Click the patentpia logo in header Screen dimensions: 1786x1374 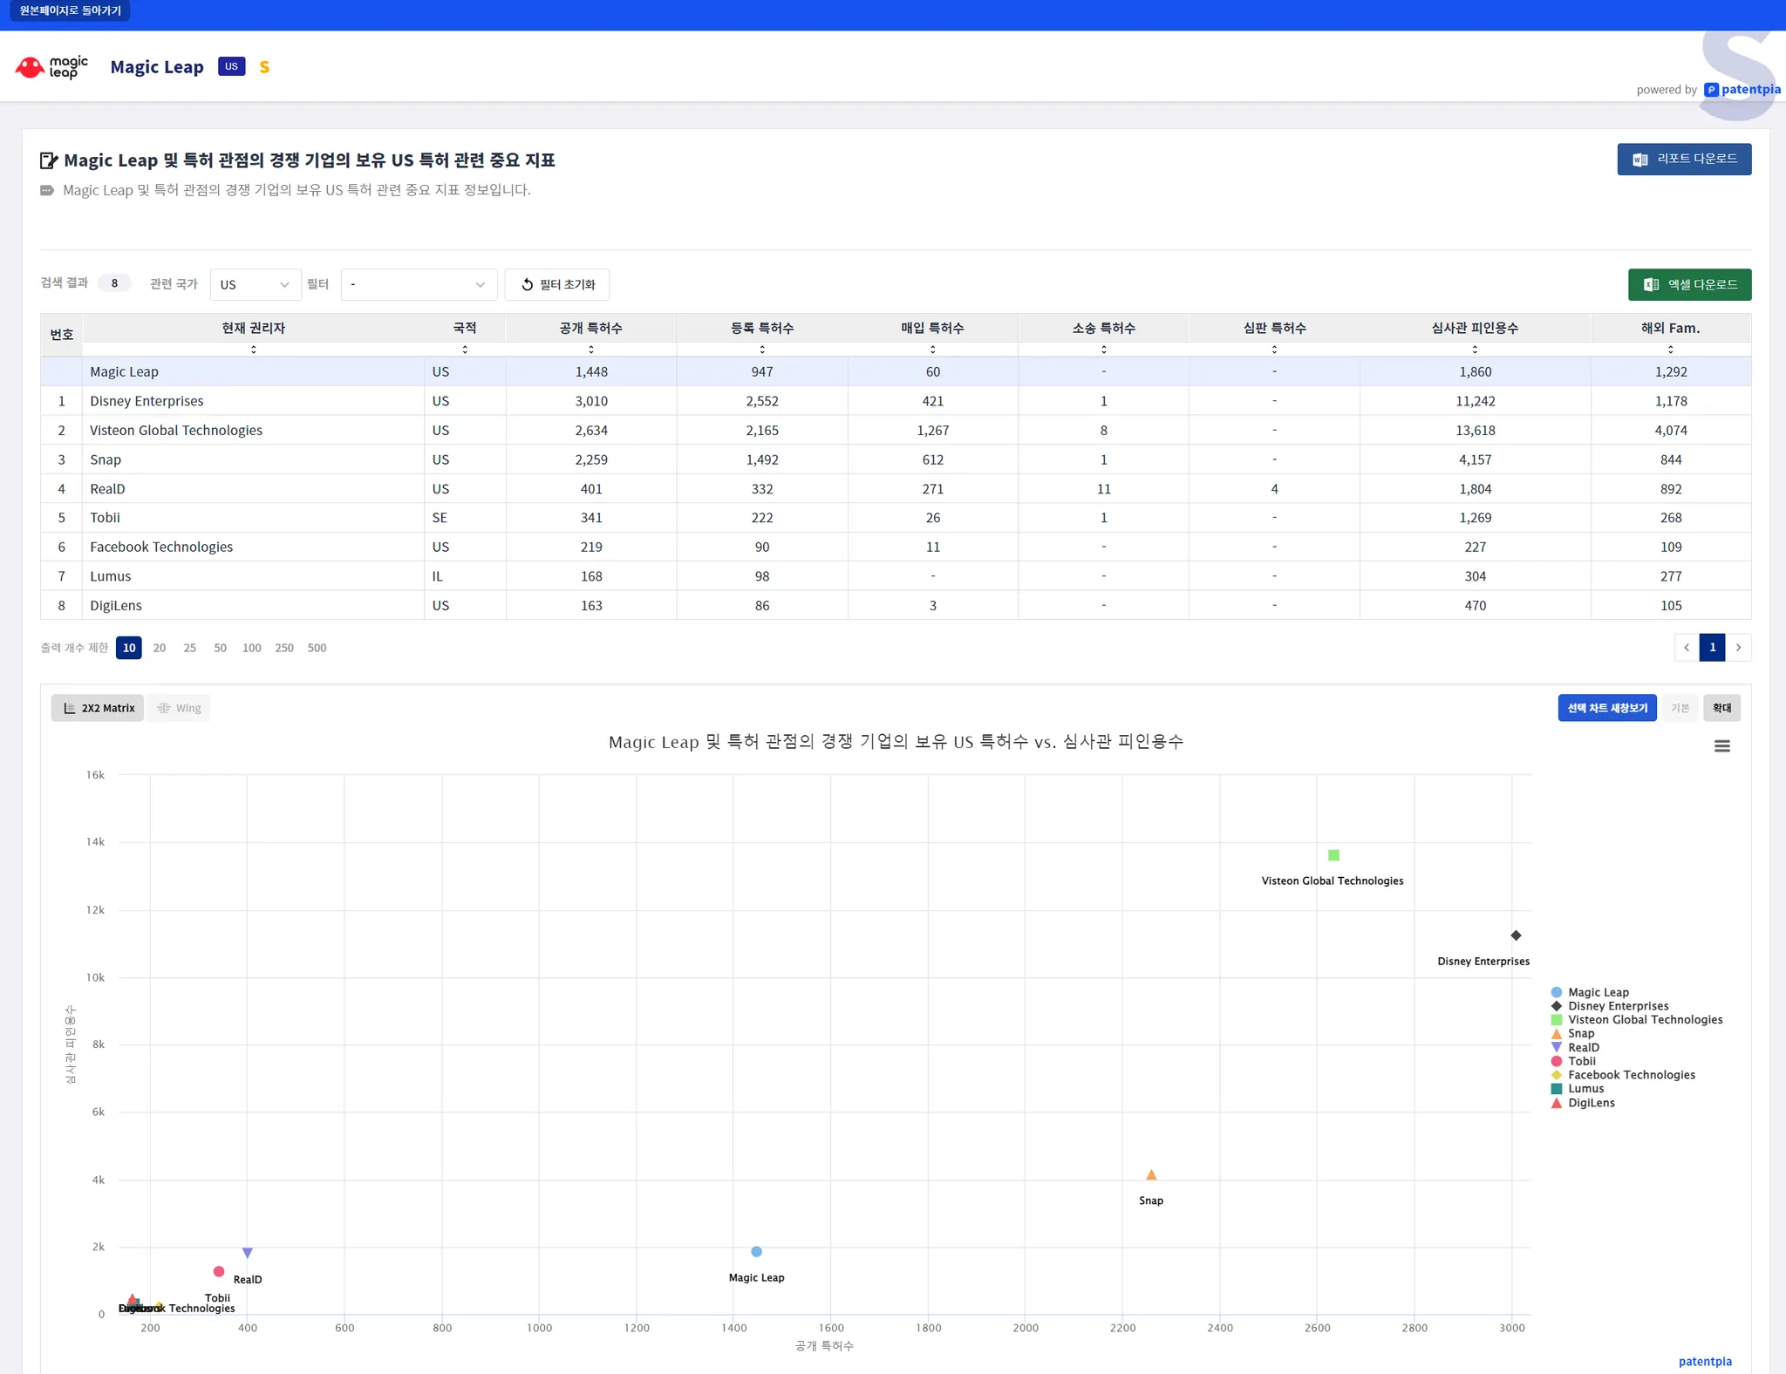click(x=1742, y=90)
